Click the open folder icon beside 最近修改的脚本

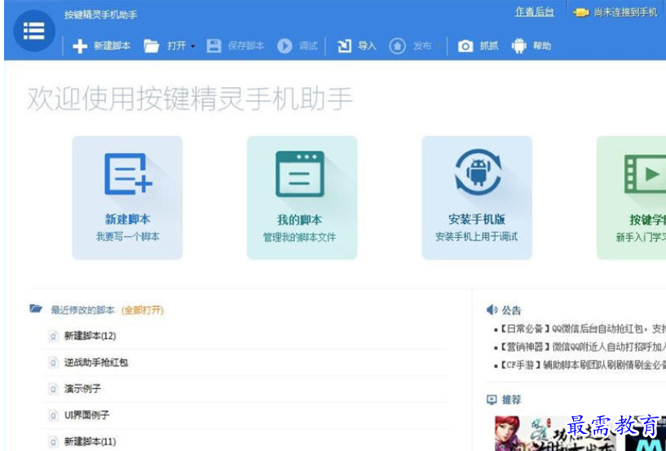pyautogui.click(x=36, y=309)
